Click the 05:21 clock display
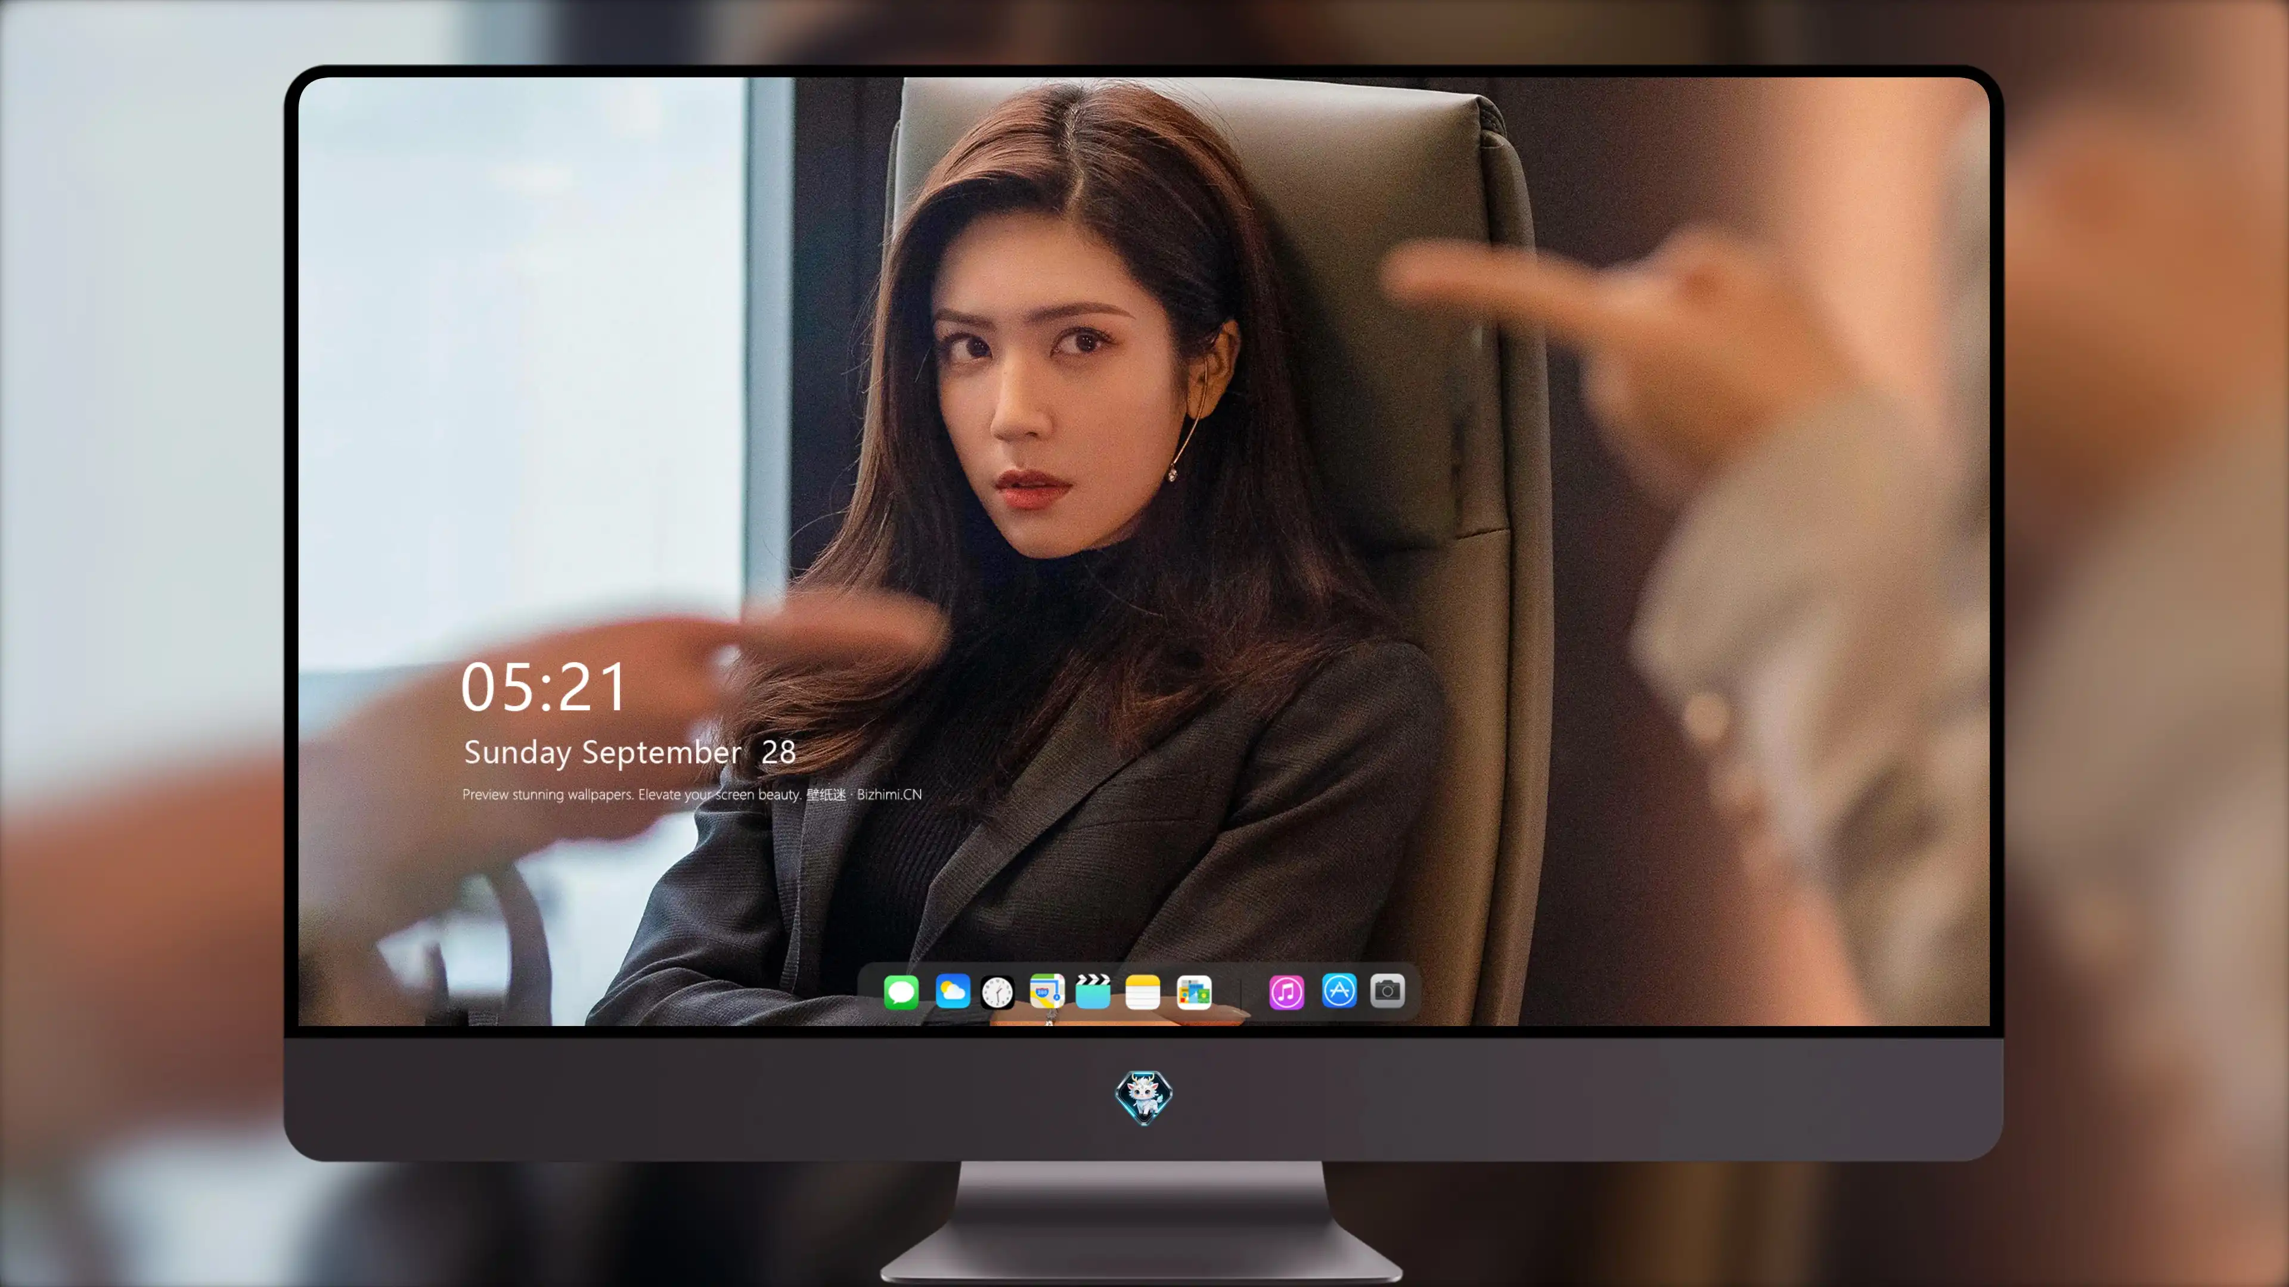2289x1287 pixels. point(544,688)
